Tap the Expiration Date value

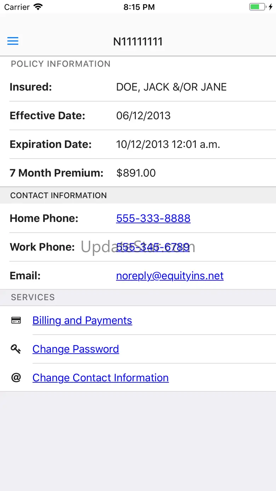(x=168, y=144)
